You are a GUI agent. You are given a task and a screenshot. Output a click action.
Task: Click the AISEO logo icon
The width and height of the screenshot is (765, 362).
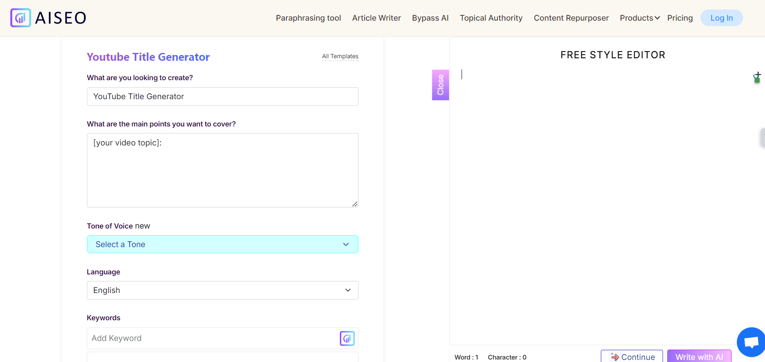(21, 18)
